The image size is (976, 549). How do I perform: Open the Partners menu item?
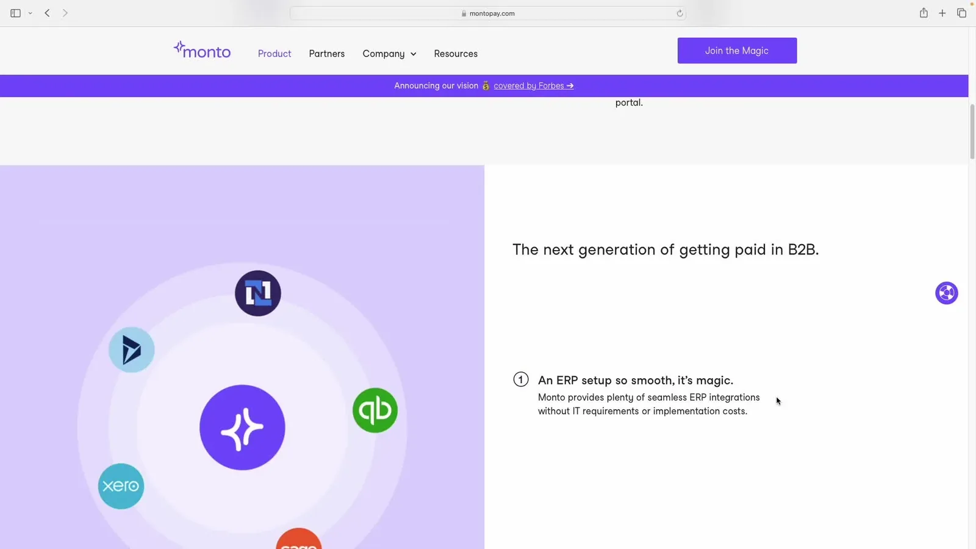point(326,54)
